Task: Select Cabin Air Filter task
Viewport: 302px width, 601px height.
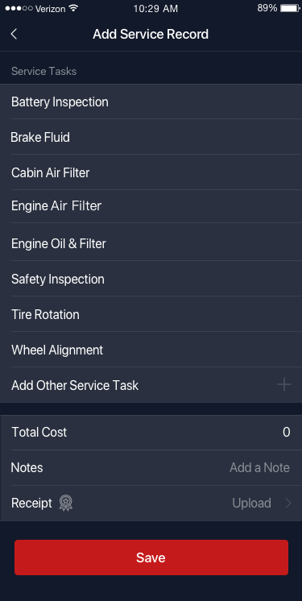Action: tap(151, 172)
